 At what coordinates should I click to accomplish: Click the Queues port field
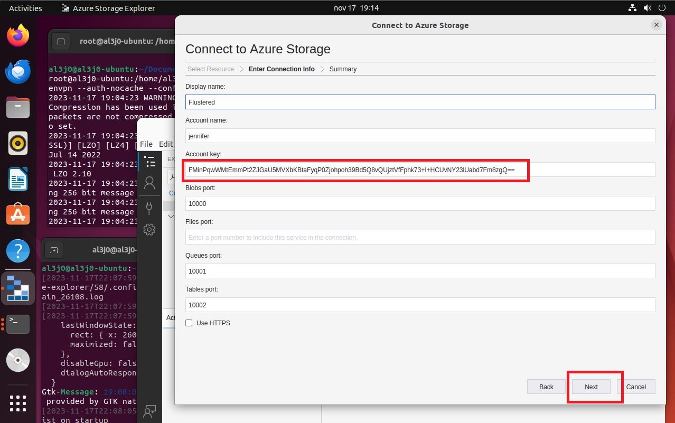tap(420, 271)
